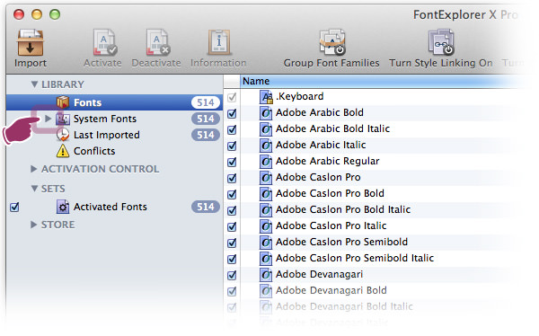The image size is (539, 336).
Task: Expand the System Fonts disclosure triangle
Action: [49, 119]
